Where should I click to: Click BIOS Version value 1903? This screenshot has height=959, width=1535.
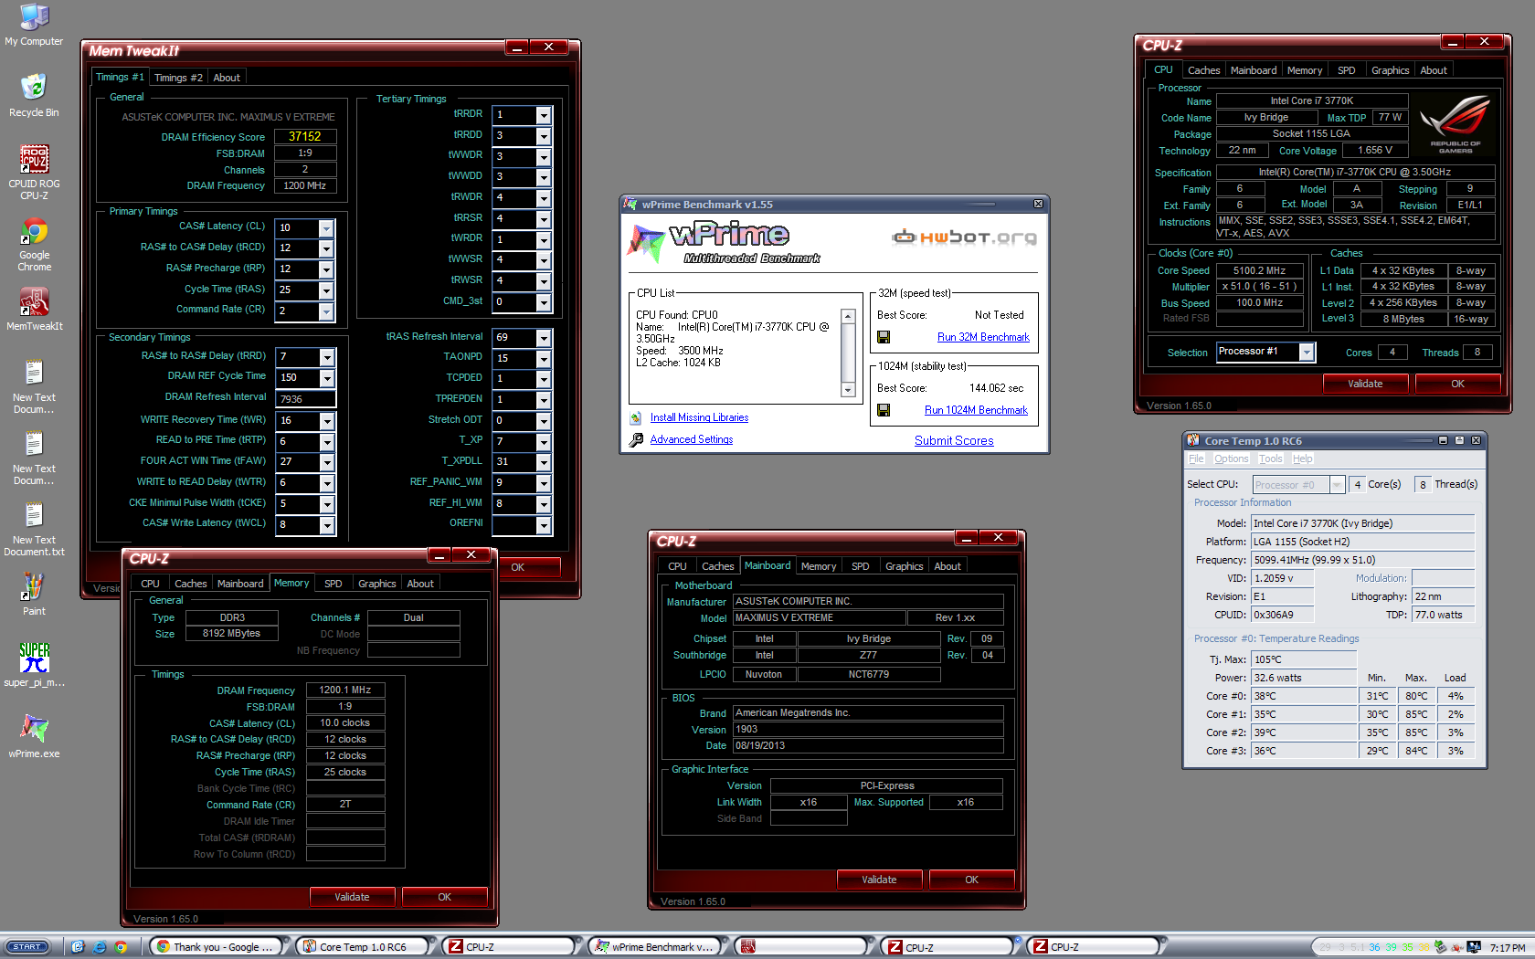click(x=868, y=729)
